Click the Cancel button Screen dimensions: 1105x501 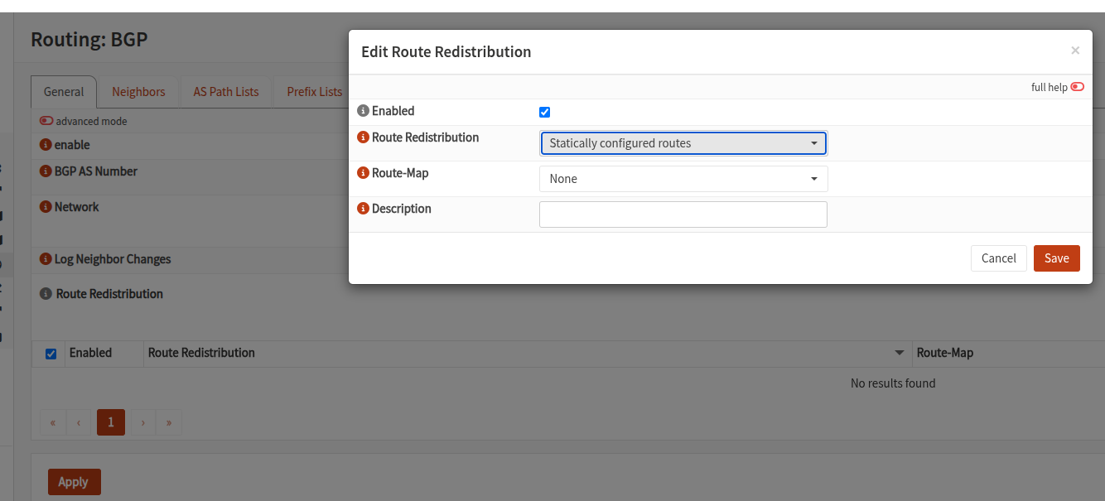point(999,258)
